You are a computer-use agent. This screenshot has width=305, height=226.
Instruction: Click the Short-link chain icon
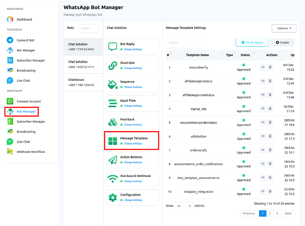(113, 65)
